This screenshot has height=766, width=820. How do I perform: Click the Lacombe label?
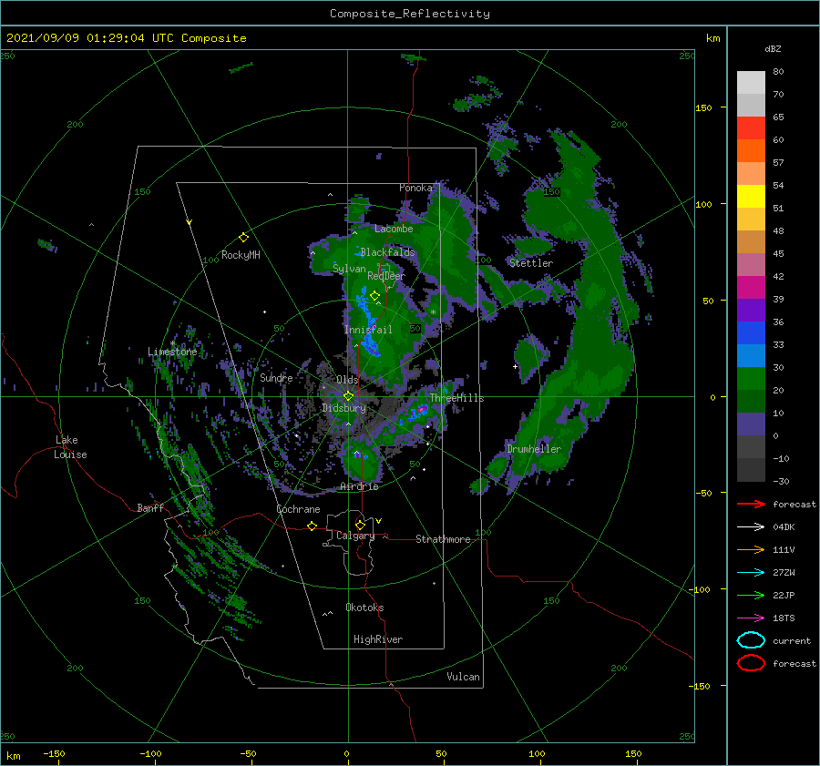pyautogui.click(x=394, y=229)
